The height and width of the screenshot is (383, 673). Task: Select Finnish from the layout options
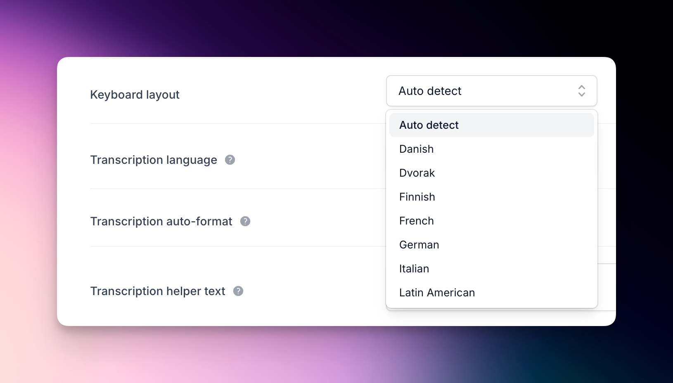(491, 197)
